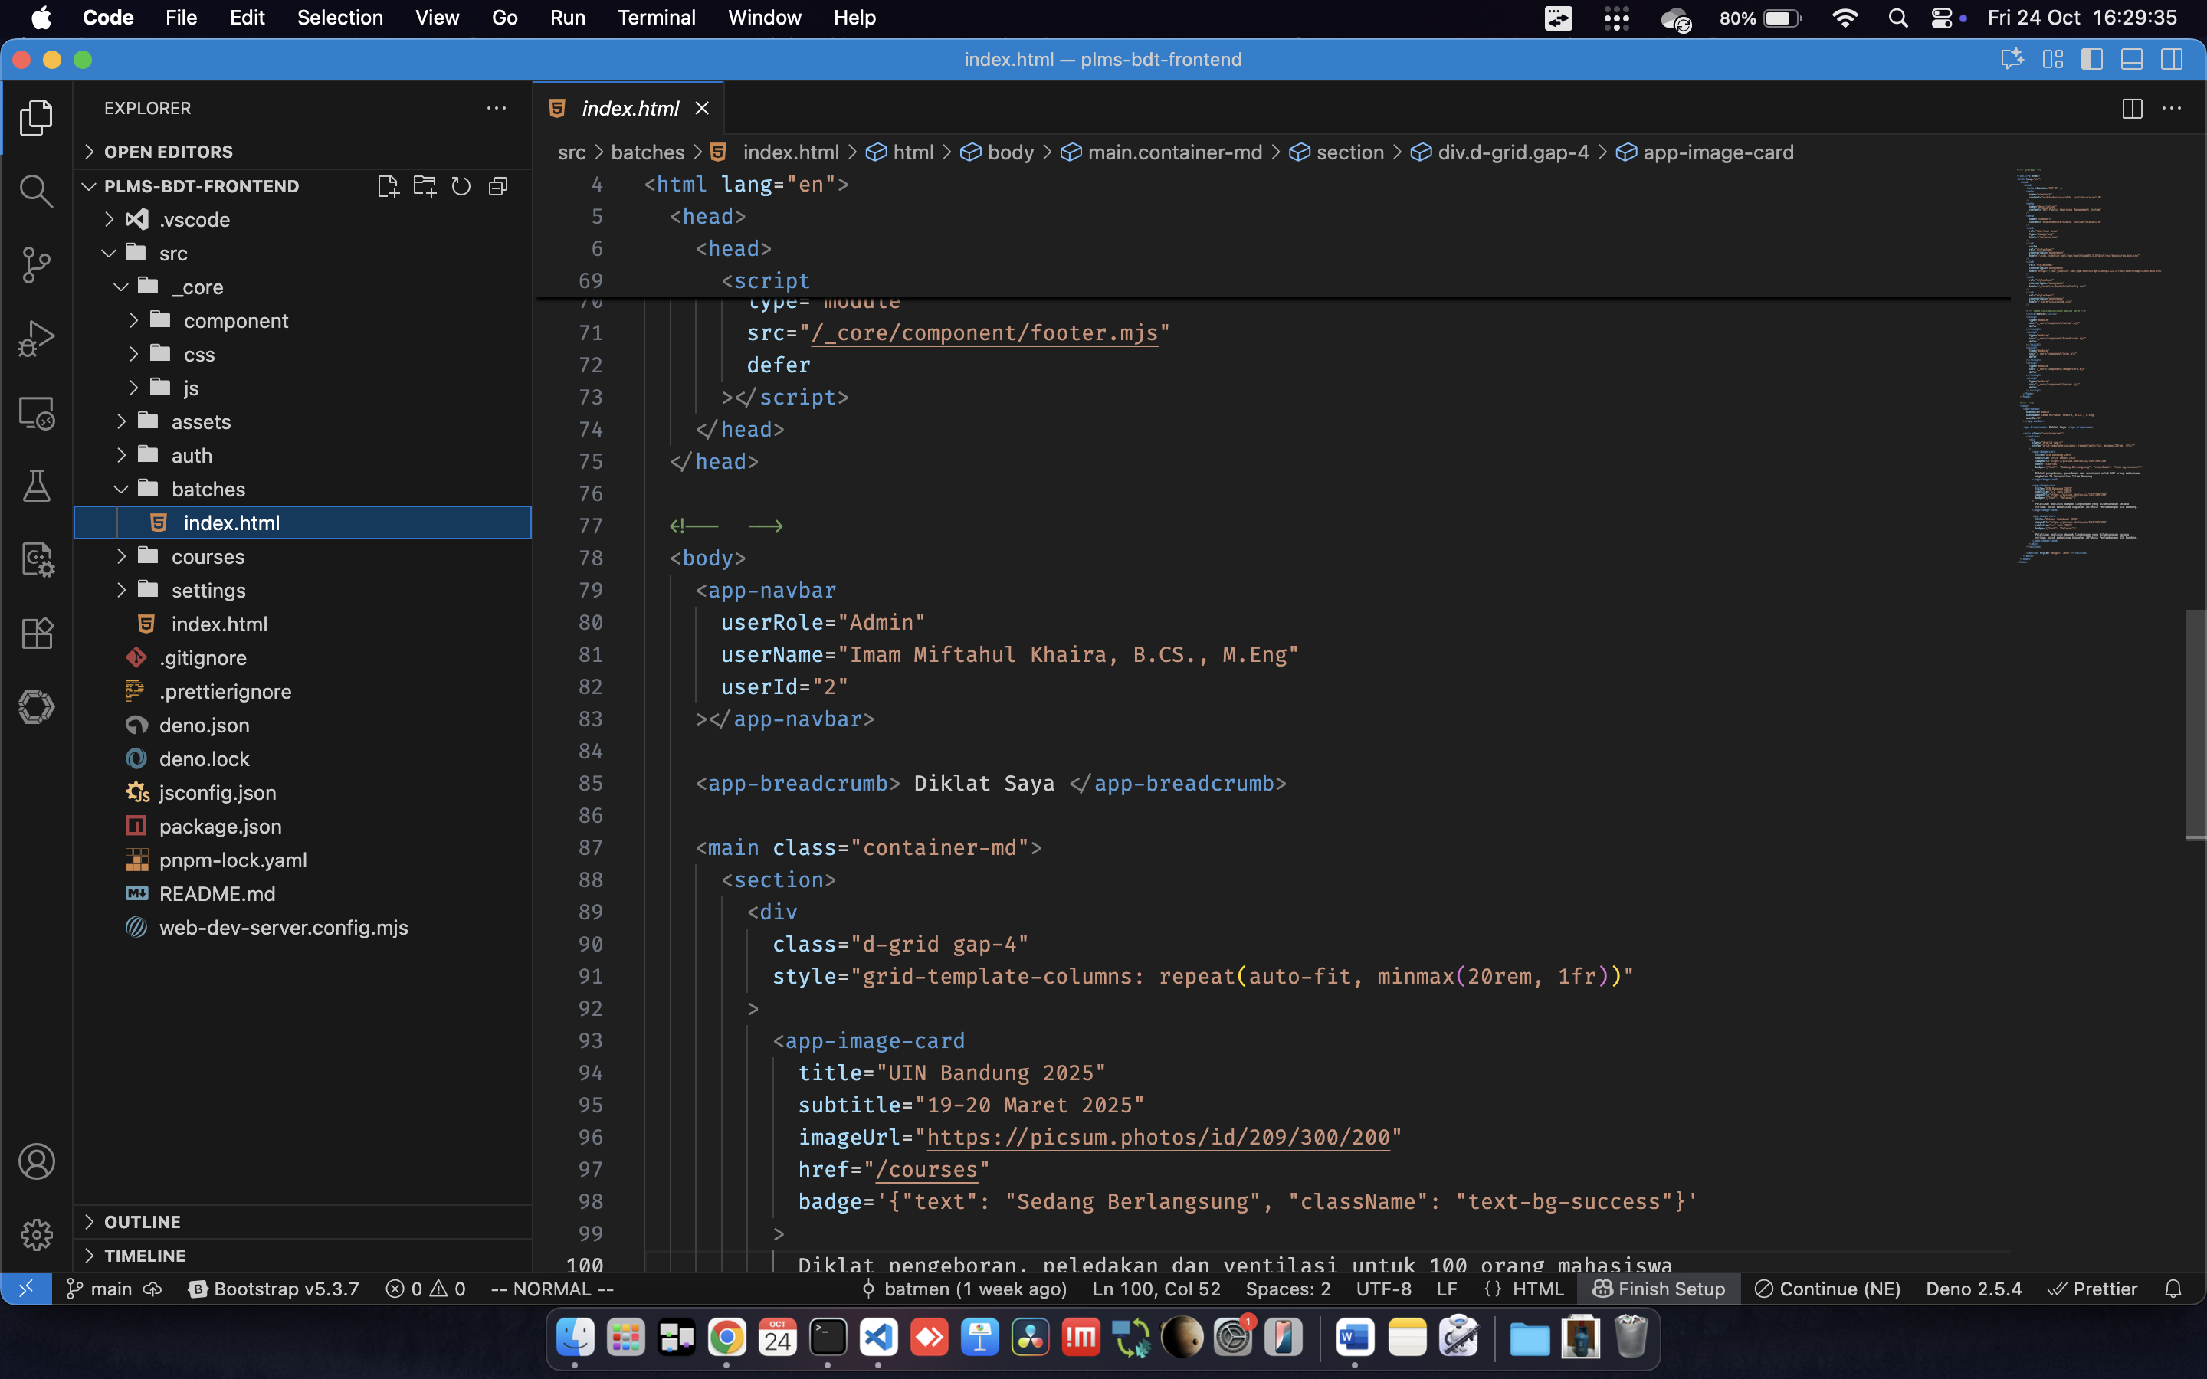Viewport: 2207px width, 1379px height.
Task: Click the Split Editor Right icon
Action: [x=2131, y=109]
